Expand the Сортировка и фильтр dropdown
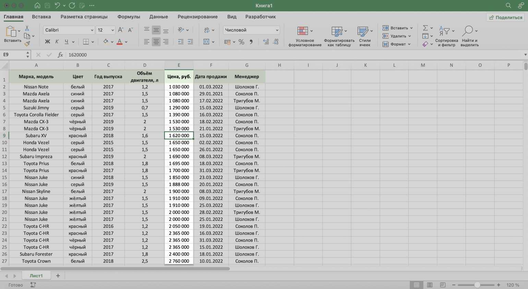Screen dimensions: 528x289 coord(453,31)
